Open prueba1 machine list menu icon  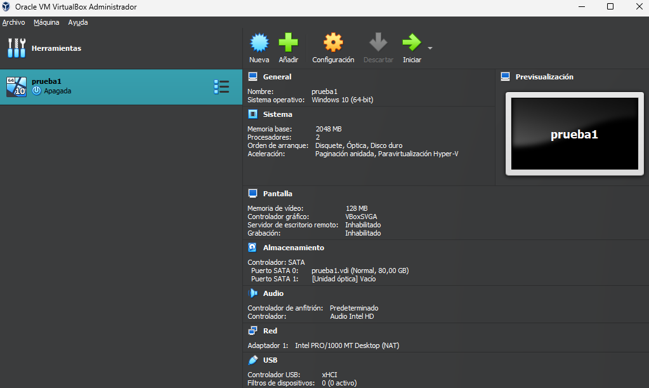(221, 87)
